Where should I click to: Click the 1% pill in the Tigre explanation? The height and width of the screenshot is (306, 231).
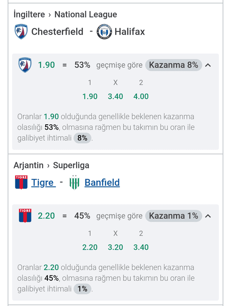[x=82, y=289]
